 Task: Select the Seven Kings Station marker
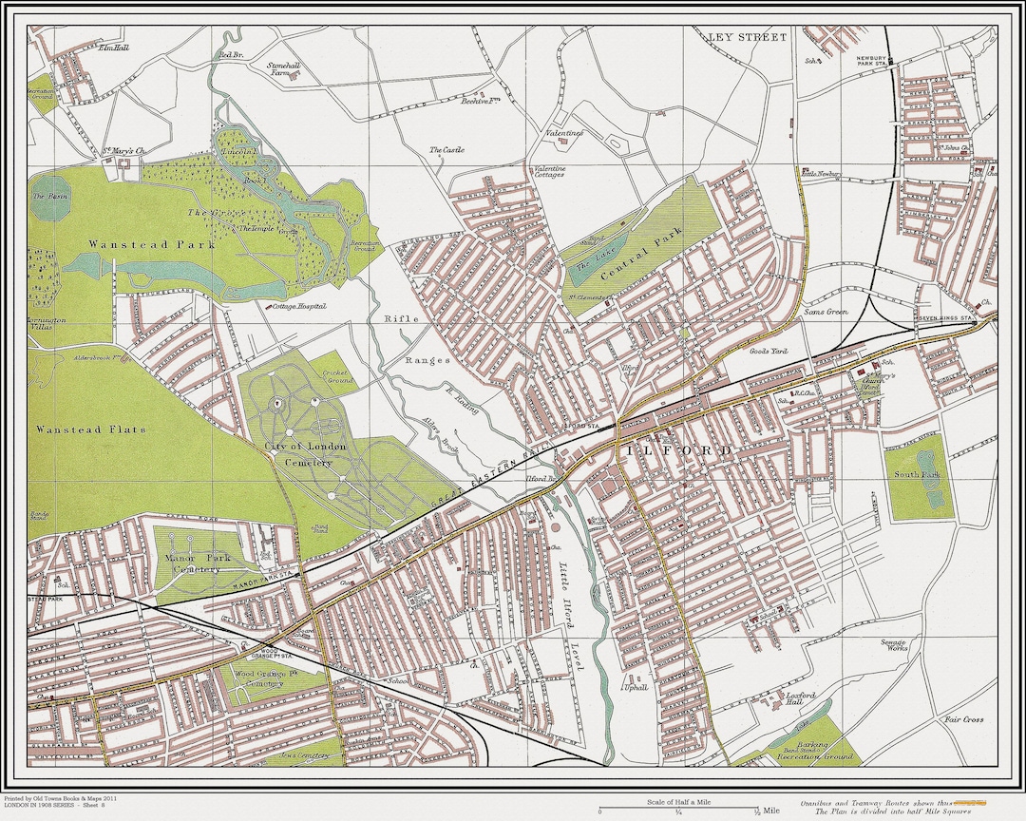click(x=975, y=322)
